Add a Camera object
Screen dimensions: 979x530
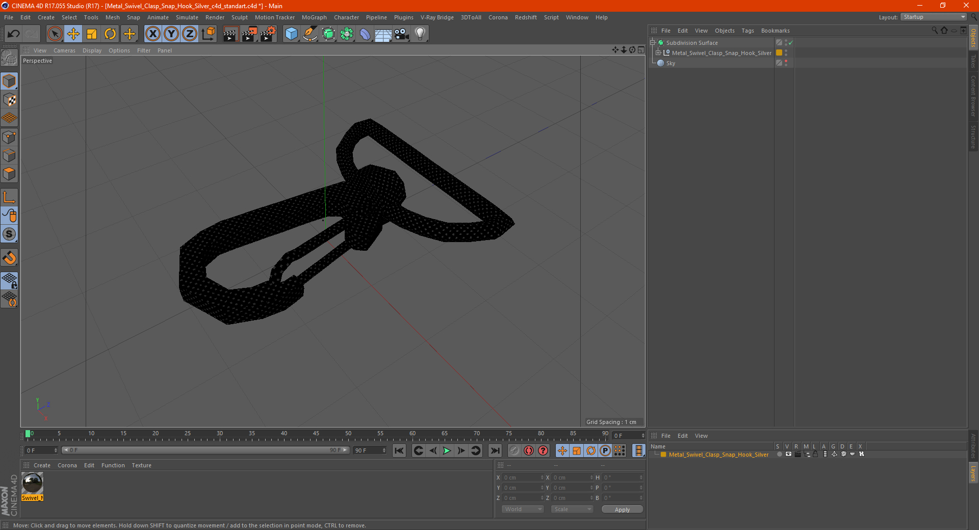coord(402,34)
